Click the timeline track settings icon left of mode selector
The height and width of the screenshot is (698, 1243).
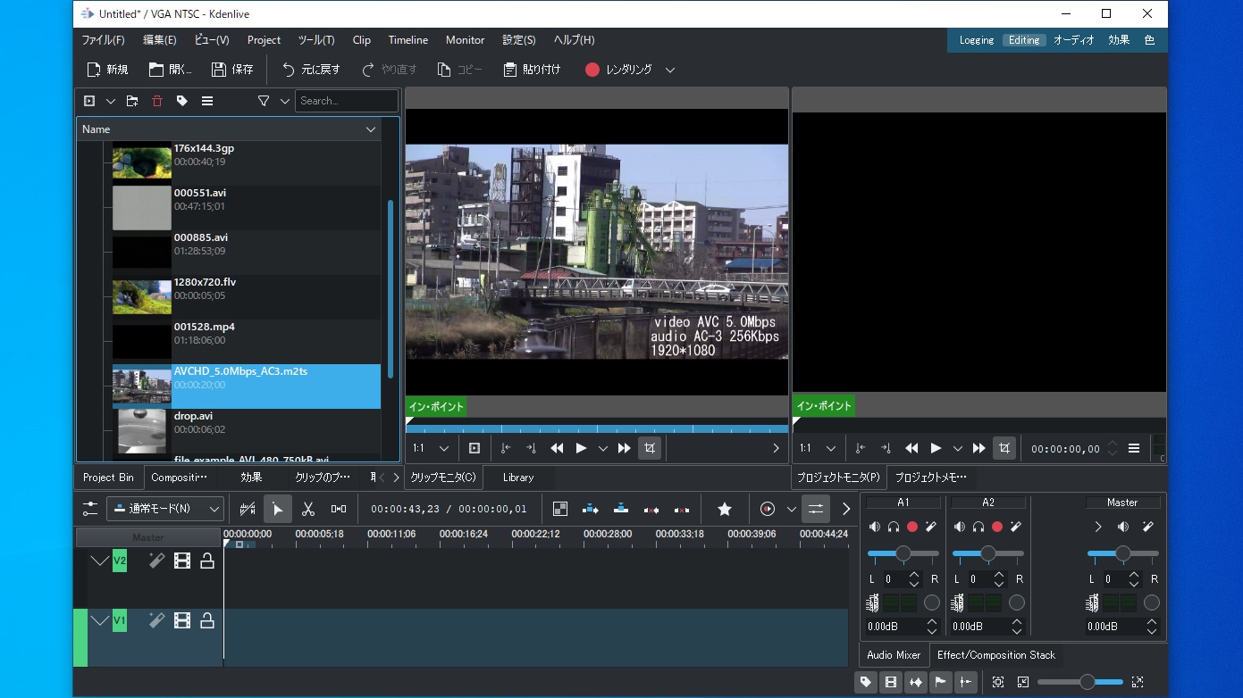point(90,509)
